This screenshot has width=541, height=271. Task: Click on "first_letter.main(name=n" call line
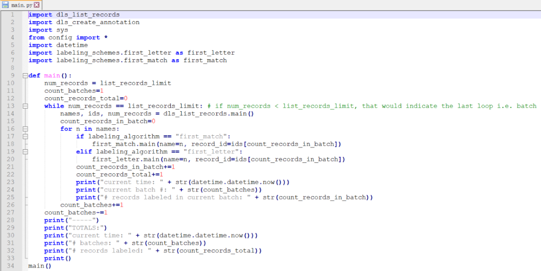[x=219, y=159]
